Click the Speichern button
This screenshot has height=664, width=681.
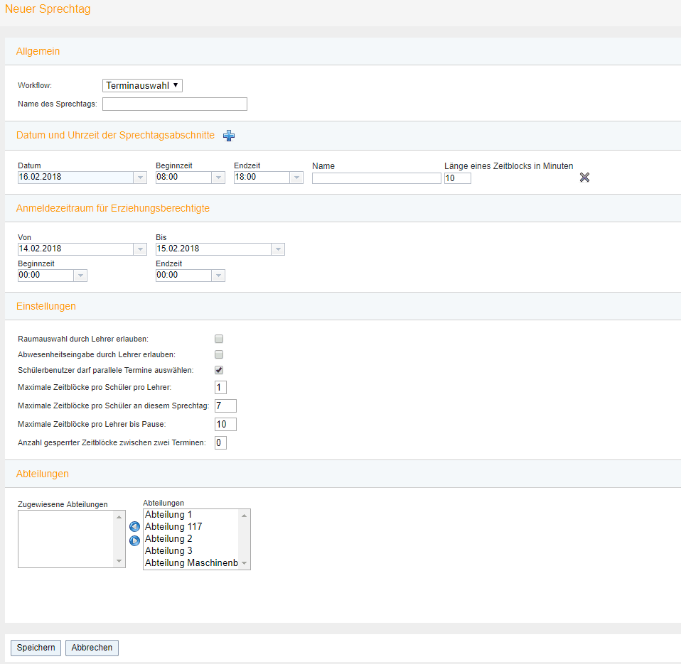click(36, 648)
